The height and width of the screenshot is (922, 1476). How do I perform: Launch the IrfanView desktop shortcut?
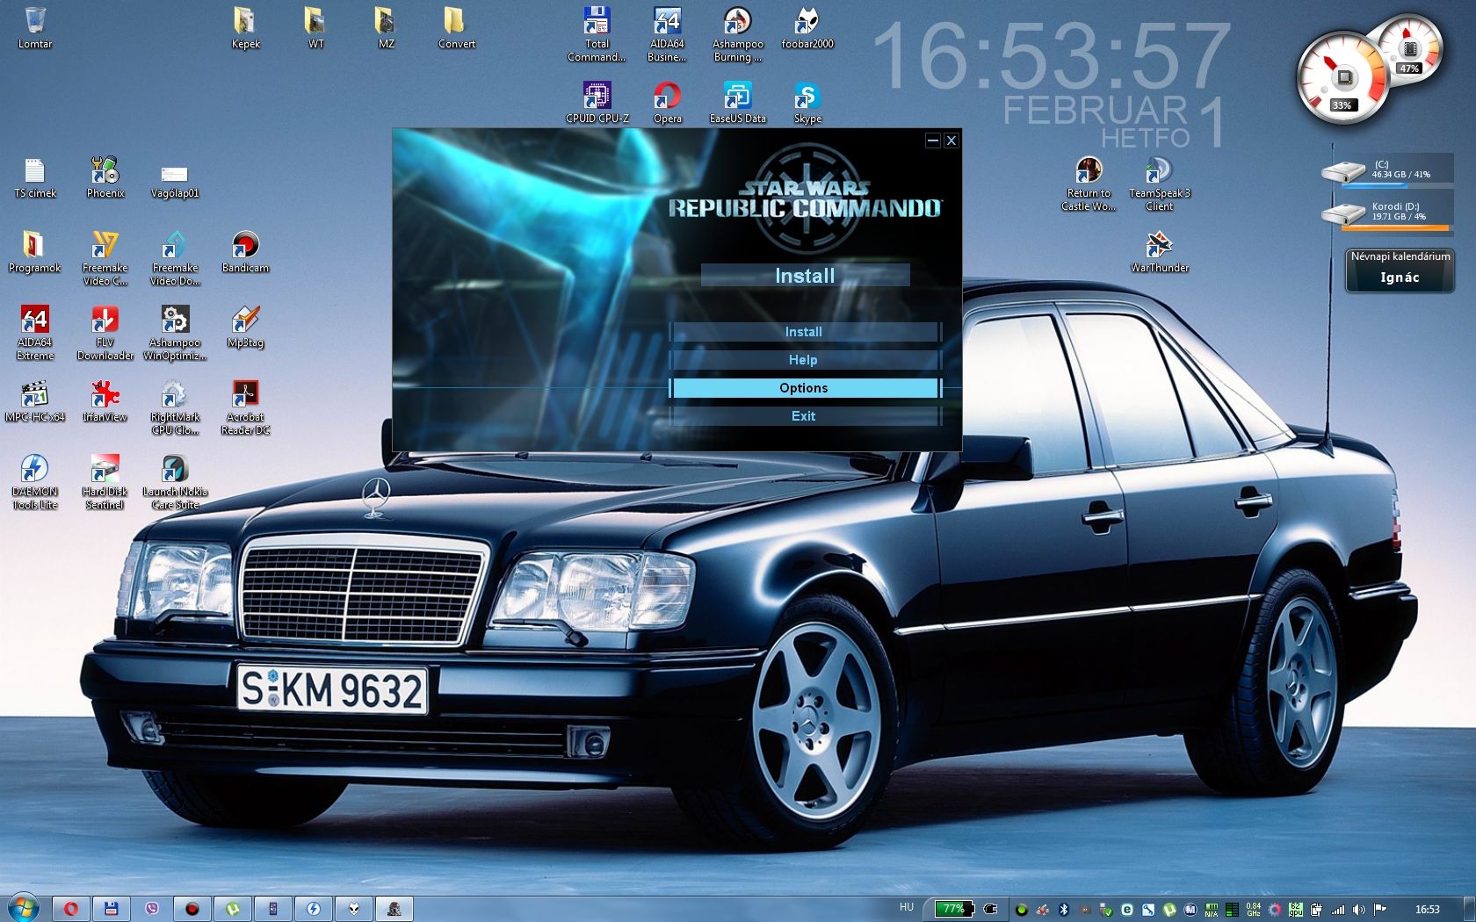coord(105,401)
